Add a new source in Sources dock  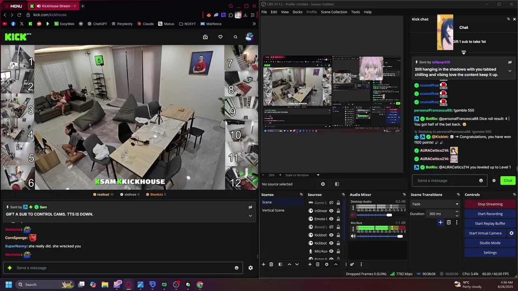[310, 264]
